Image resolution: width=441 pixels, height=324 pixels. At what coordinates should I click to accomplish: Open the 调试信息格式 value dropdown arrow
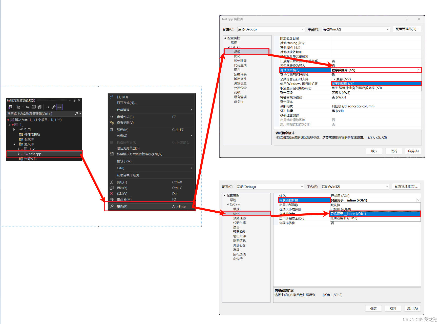tap(419, 70)
